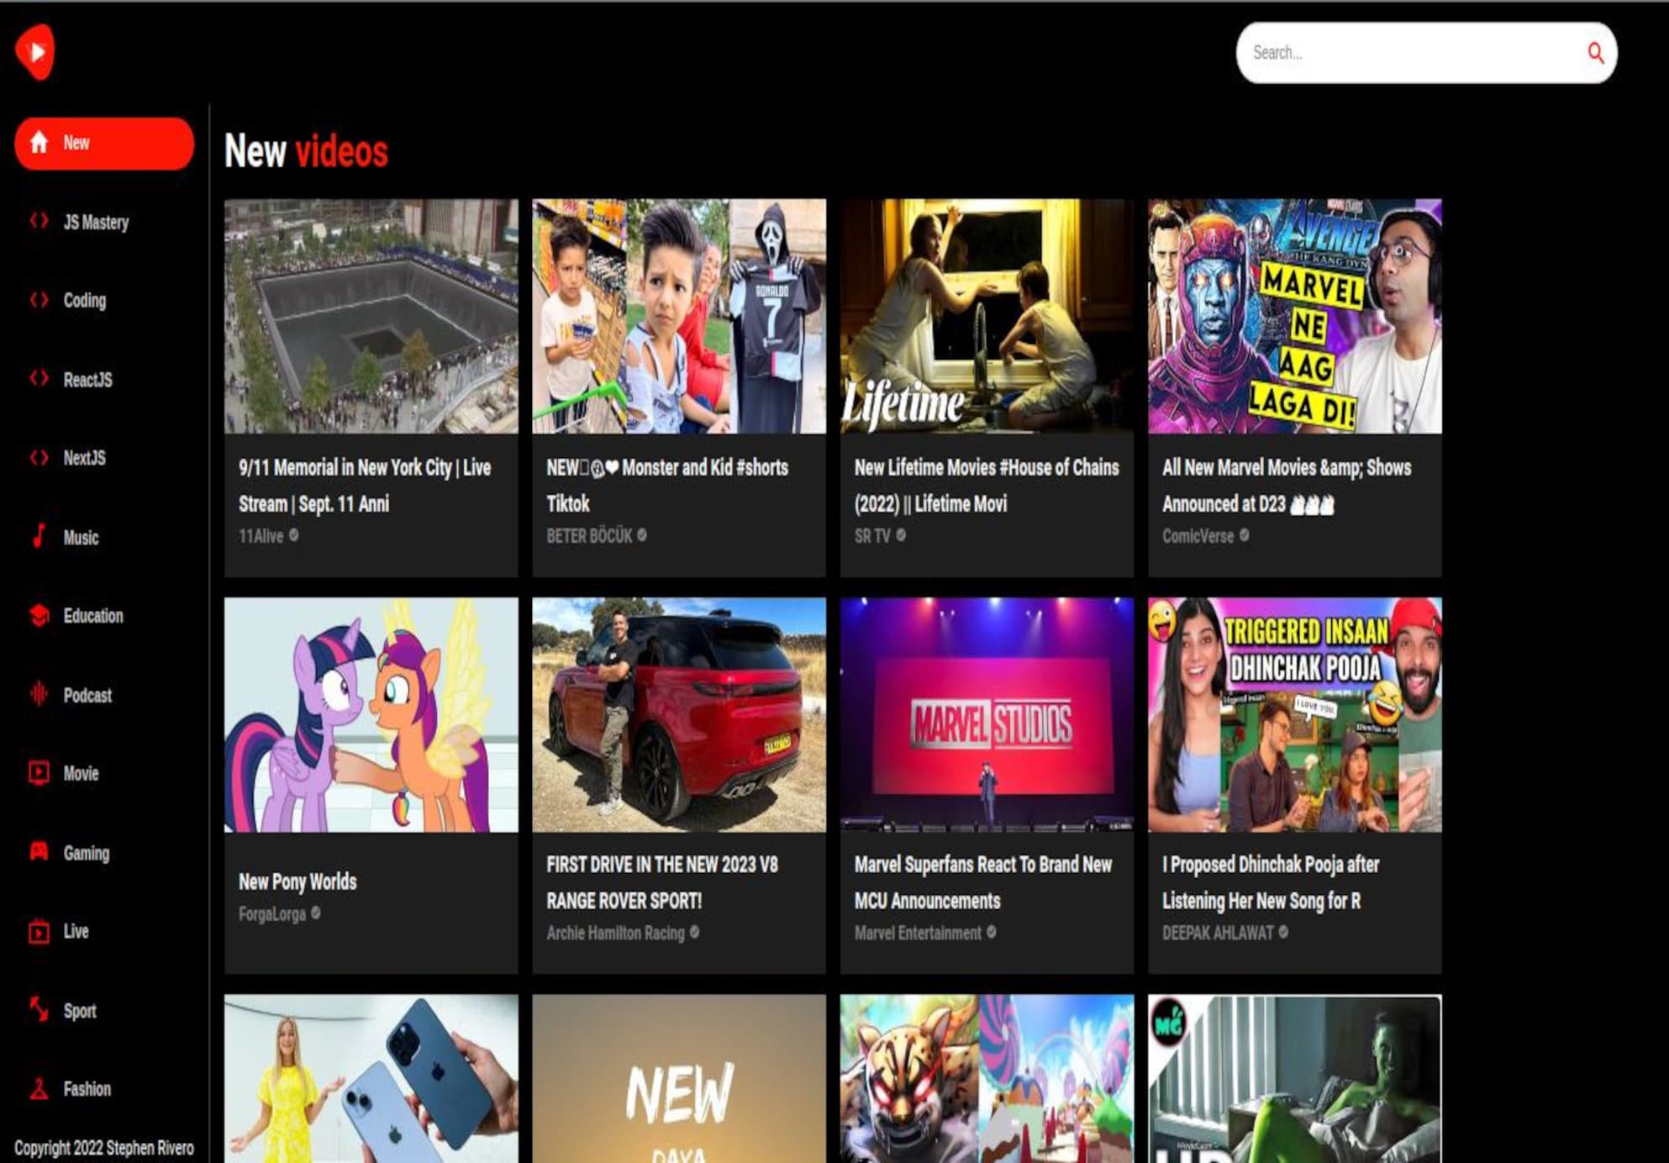This screenshot has width=1669, height=1163.
Task: Choose the NextJS category
Action: tap(85, 458)
